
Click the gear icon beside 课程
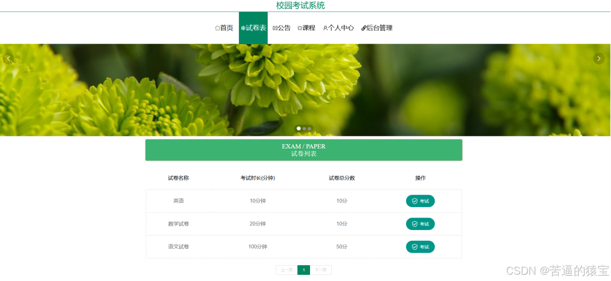[299, 28]
